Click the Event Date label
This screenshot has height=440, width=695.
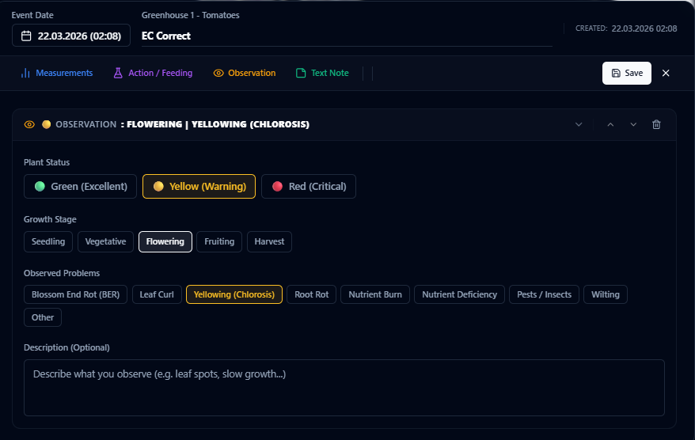click(32, 15)
